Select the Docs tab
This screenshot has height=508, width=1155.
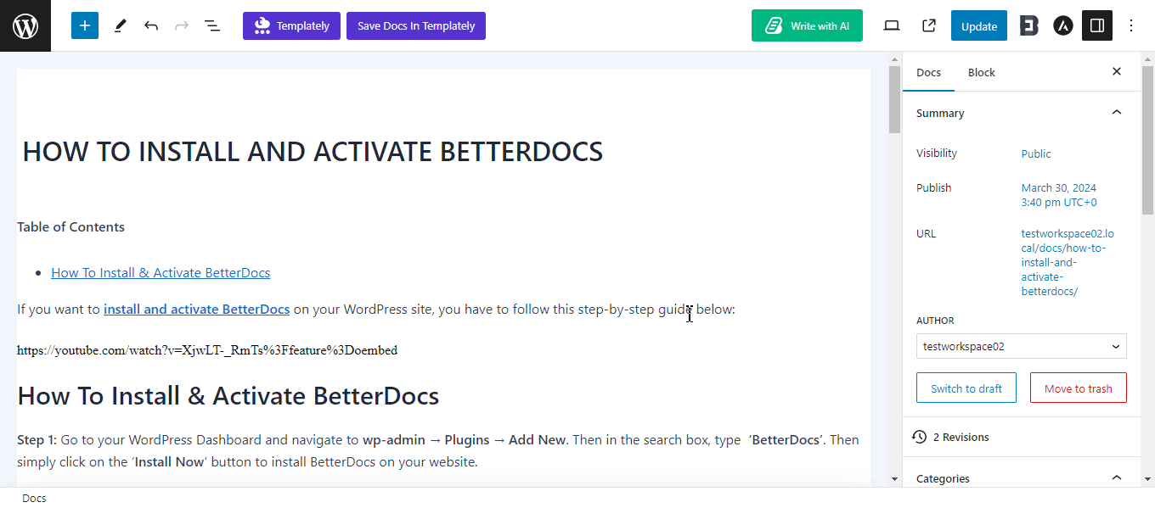(929, 72)
